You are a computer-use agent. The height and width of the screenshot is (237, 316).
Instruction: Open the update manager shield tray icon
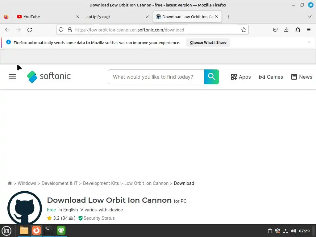pos(277,231)
